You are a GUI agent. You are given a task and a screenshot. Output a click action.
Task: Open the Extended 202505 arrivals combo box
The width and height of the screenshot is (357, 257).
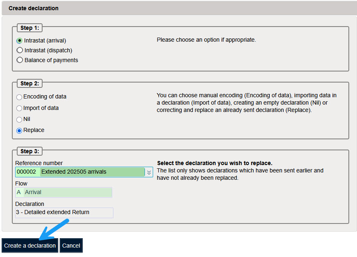[92, 172]
